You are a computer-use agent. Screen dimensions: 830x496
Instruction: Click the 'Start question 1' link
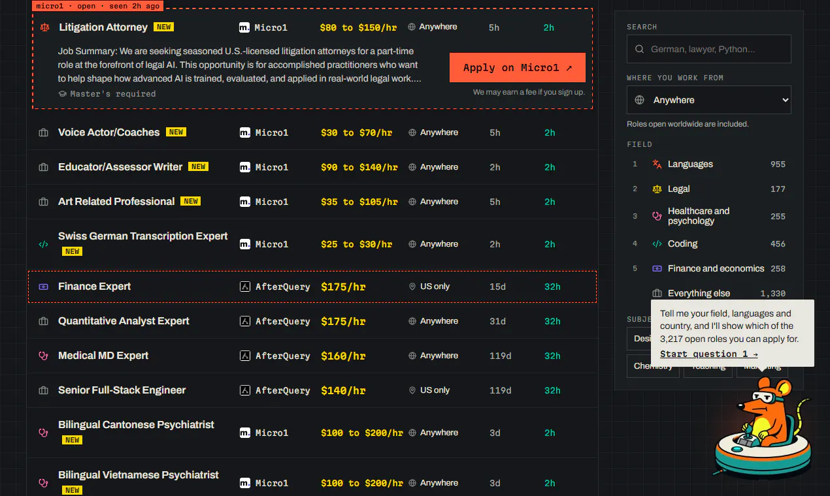tap(709, 354)
